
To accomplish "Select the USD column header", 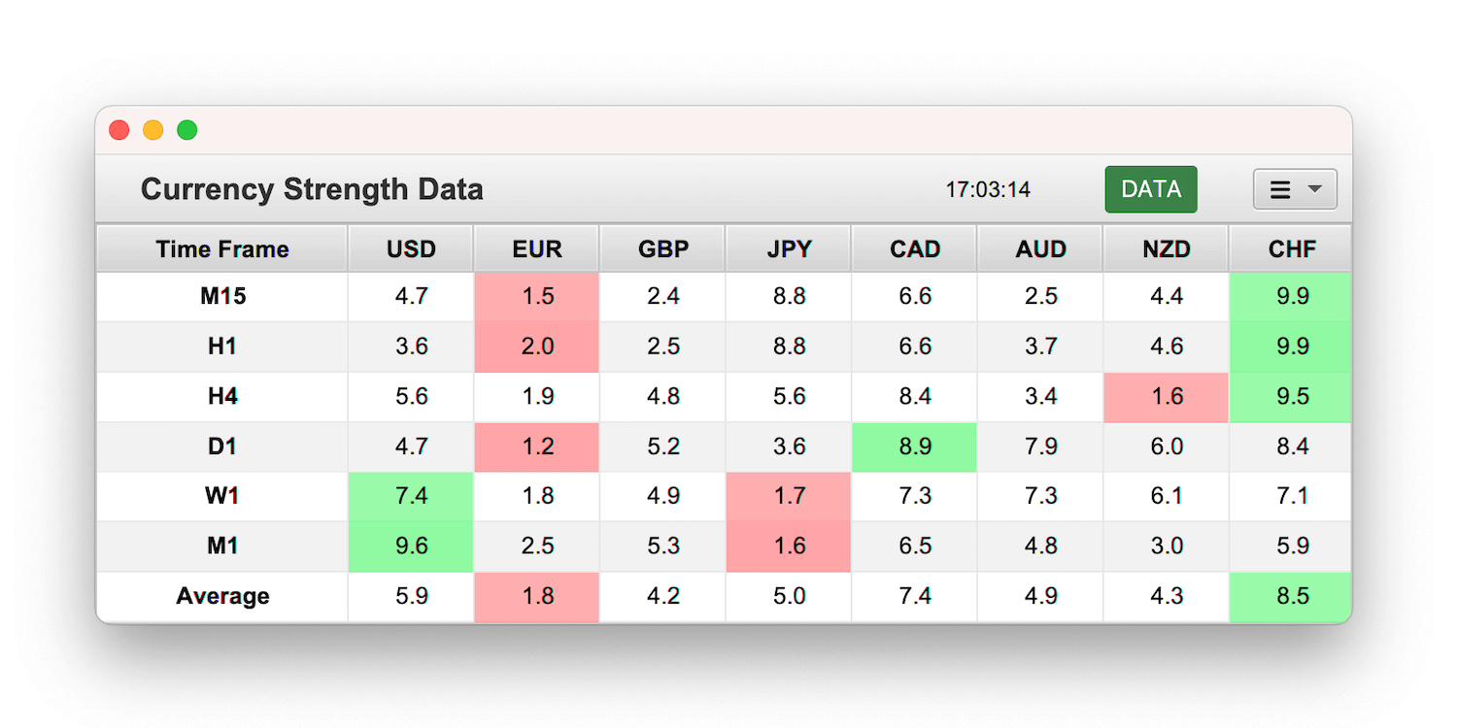I will click(x=410, y=248).
